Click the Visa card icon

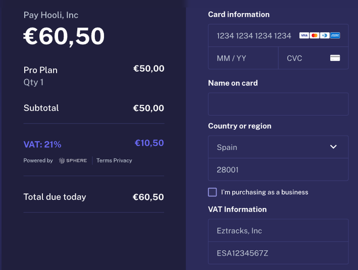[x=304, y=35]
